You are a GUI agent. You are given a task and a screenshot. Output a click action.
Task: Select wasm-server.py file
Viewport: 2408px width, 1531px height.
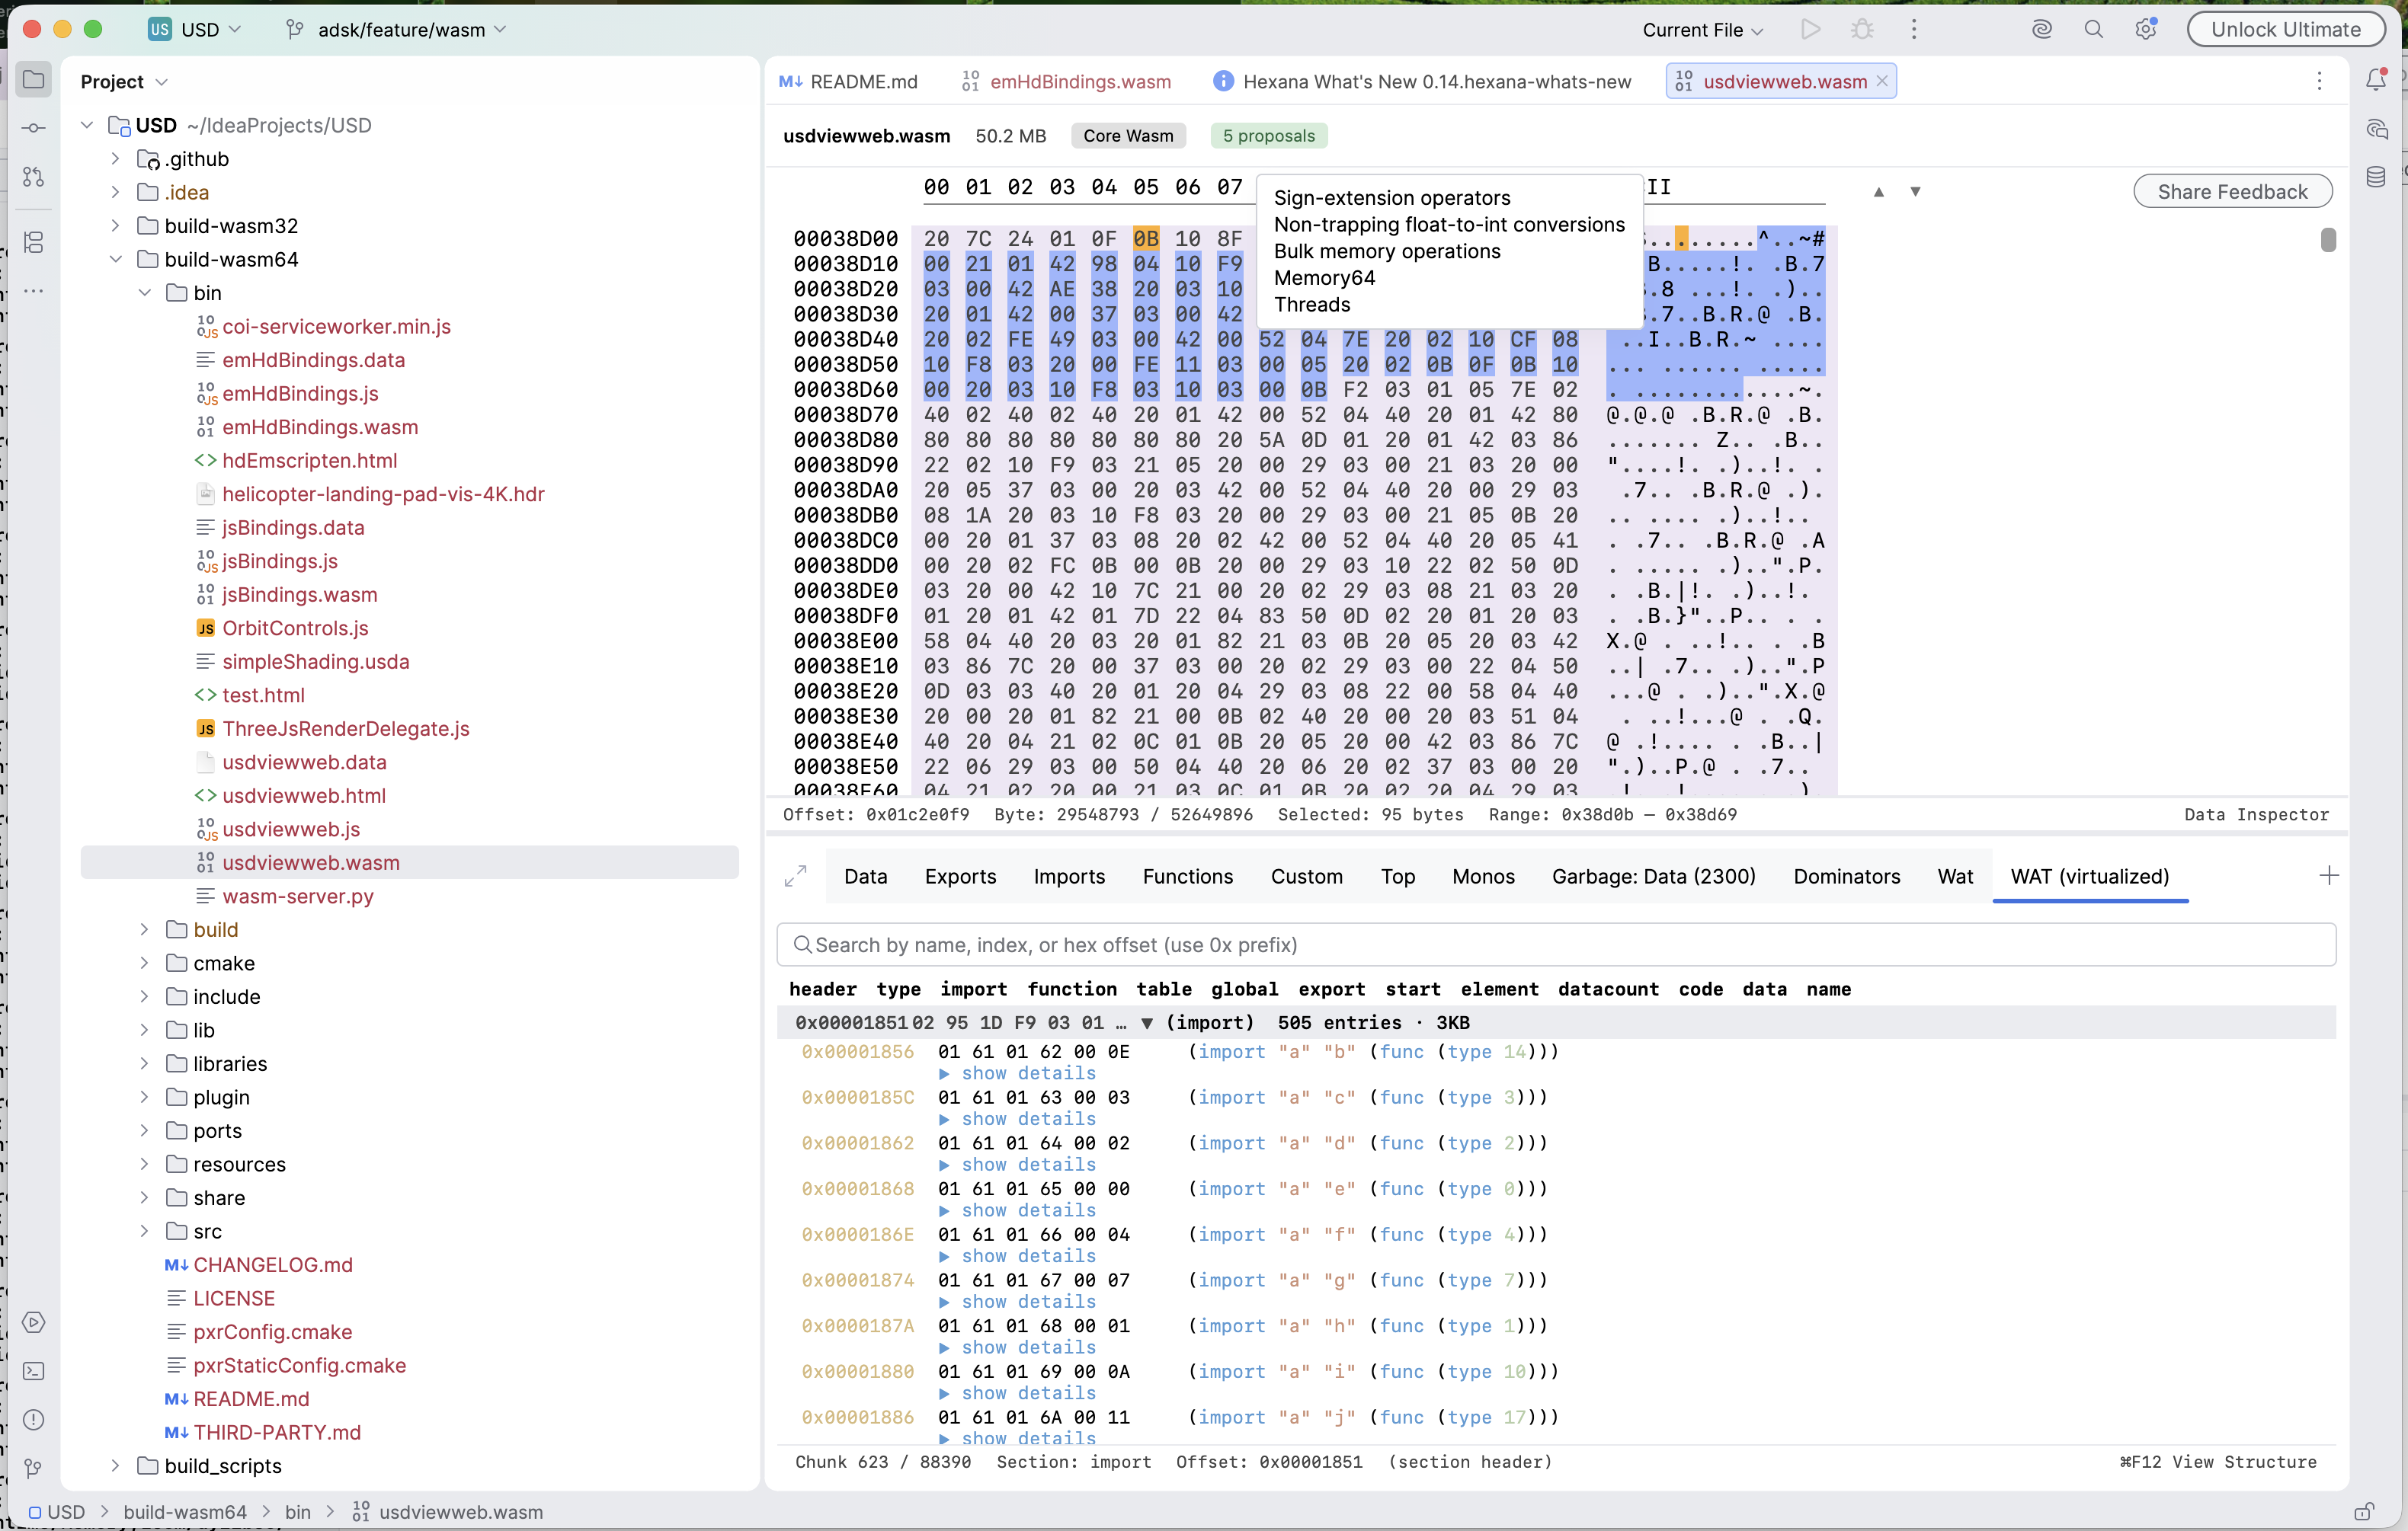pos(298,896)
